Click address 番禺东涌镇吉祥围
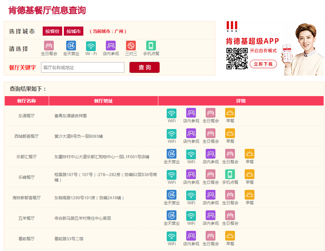 coord(71,116)
